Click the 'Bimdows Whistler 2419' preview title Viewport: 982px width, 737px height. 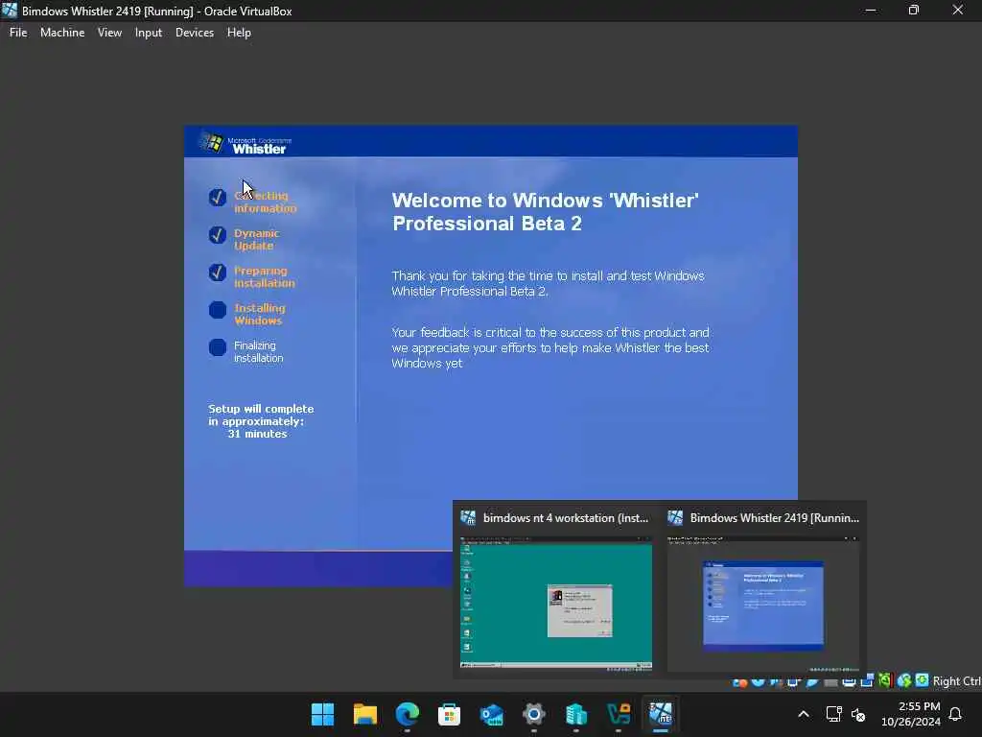click(774, 517)
